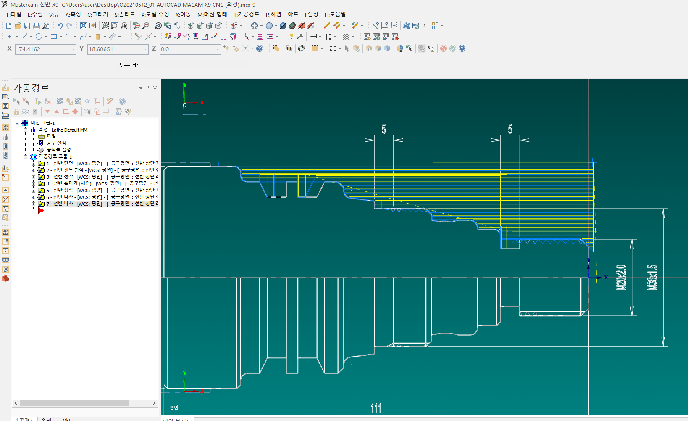
Task: Open the T:가공경로 menu
Action: pos(247,14)
